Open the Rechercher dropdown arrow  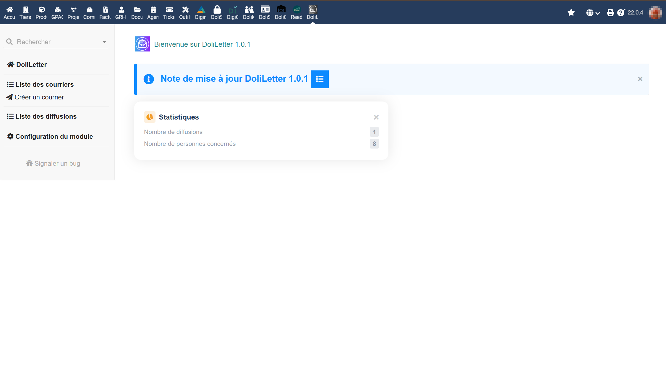(x=104, y=42)
